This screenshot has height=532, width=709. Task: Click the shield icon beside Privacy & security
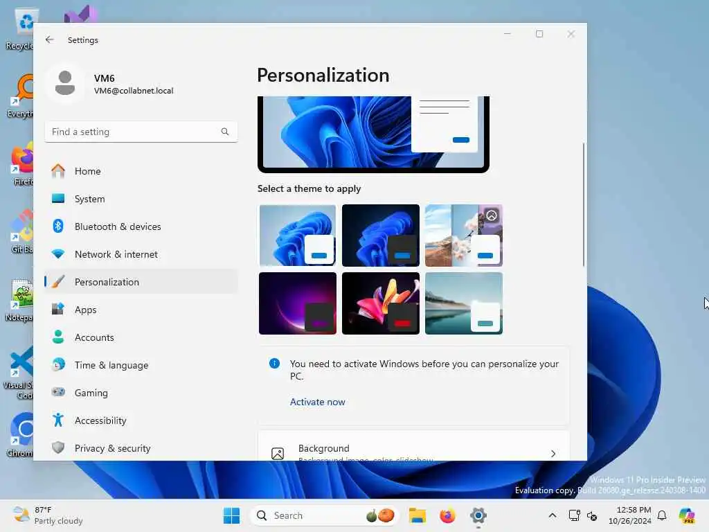point(58,447)
